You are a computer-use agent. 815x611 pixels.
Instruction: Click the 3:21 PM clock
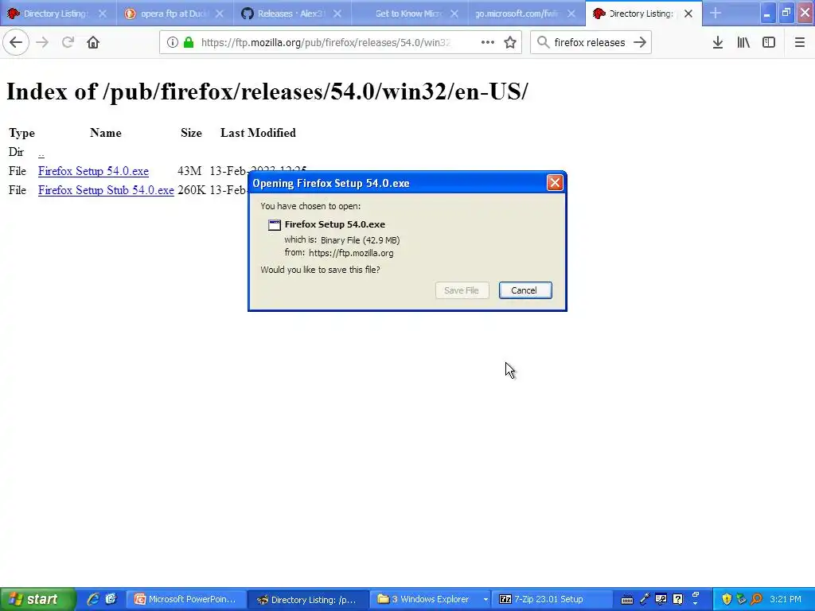pos(786,599)
